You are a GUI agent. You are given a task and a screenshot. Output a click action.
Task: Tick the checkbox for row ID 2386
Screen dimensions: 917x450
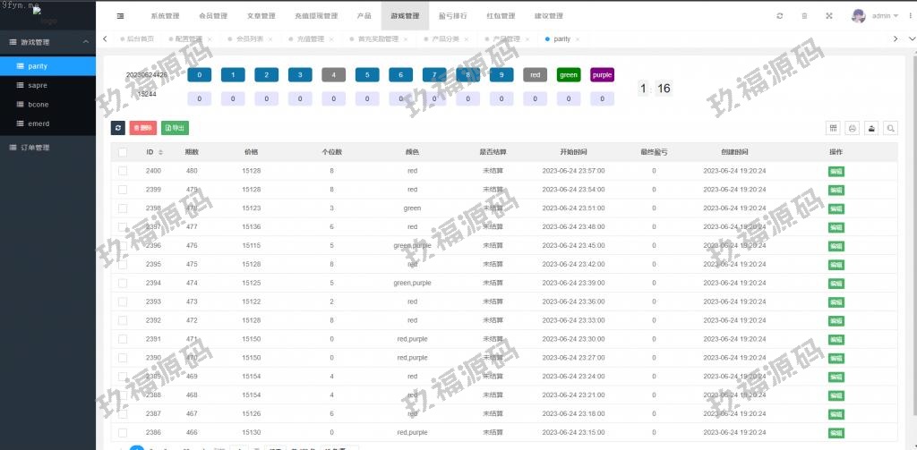coord(123,433)
